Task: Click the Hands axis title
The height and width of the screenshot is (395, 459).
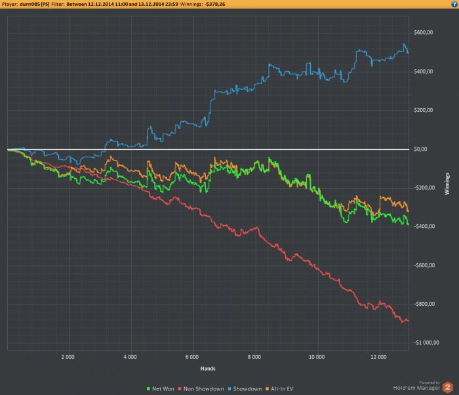Action: [x=208, y=369]
